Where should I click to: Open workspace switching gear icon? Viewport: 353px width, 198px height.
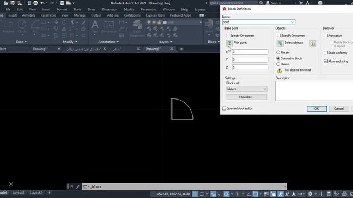pyautogui.click(x=310, y=194)
